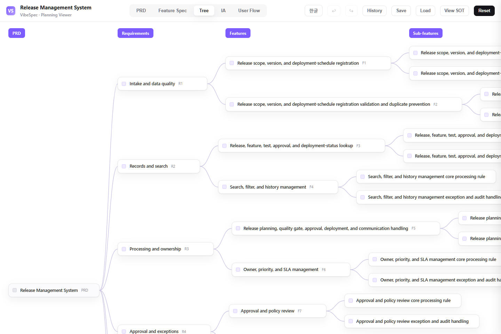Click the PRD column header badge
This screenshot has height=334, width=501.
tap(17, 33)
